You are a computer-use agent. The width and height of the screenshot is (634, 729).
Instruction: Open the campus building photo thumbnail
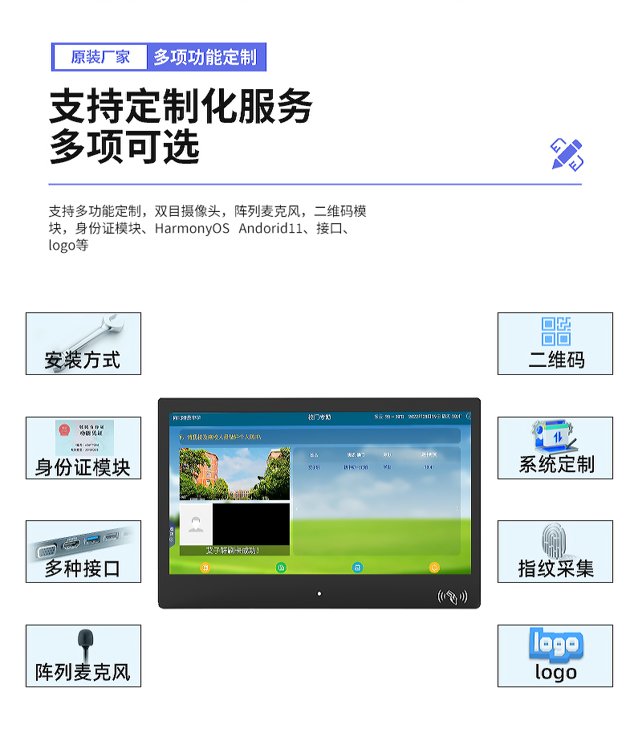(x=223, y=474)
